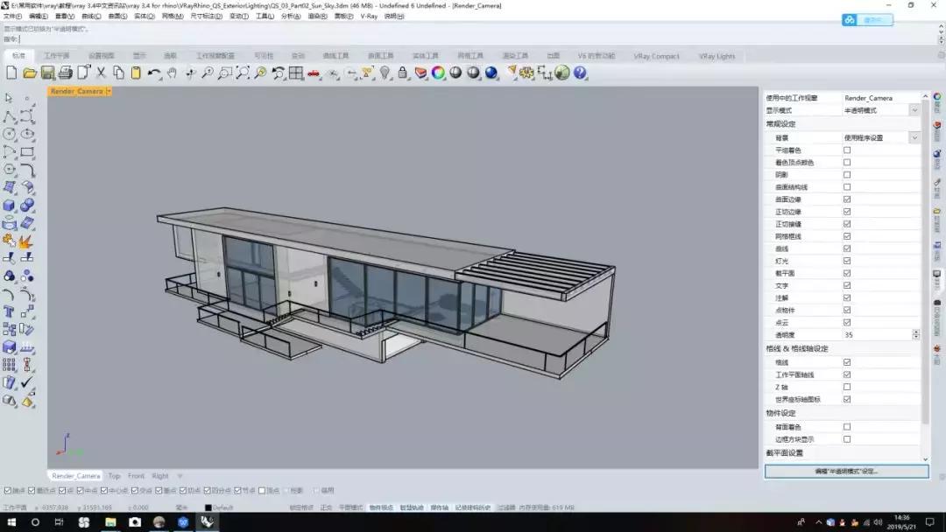The width and height of the screenshot is (946, 532).
Task: Switch to the VRay Lights ribbon tab
Action: click(x=717, y=56)
